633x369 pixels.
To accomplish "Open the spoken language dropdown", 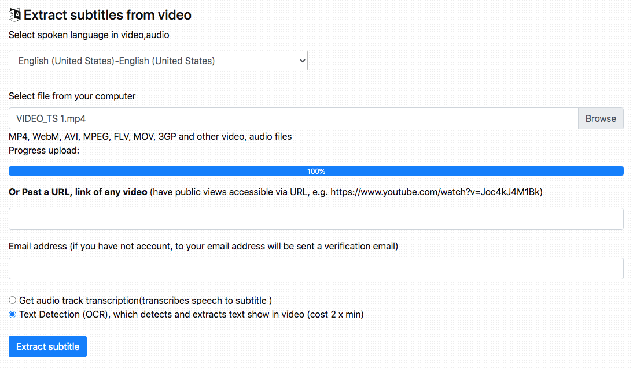I will click(158, 61).
